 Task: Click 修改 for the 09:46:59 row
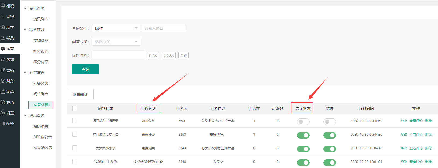tap(404, 121)
